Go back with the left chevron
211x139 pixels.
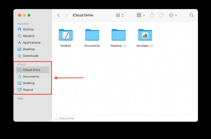tap(58, 15)
